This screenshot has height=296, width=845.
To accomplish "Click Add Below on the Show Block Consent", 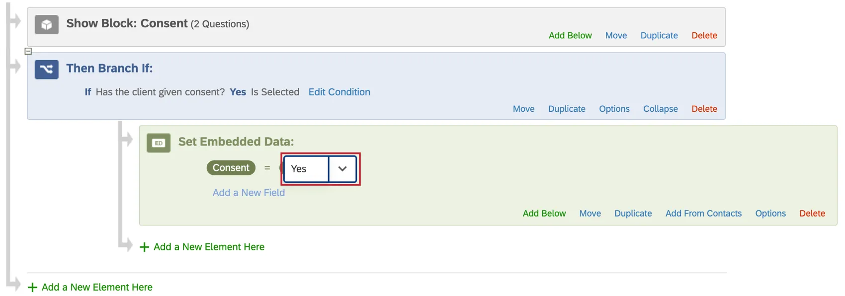I will point(570,35).
